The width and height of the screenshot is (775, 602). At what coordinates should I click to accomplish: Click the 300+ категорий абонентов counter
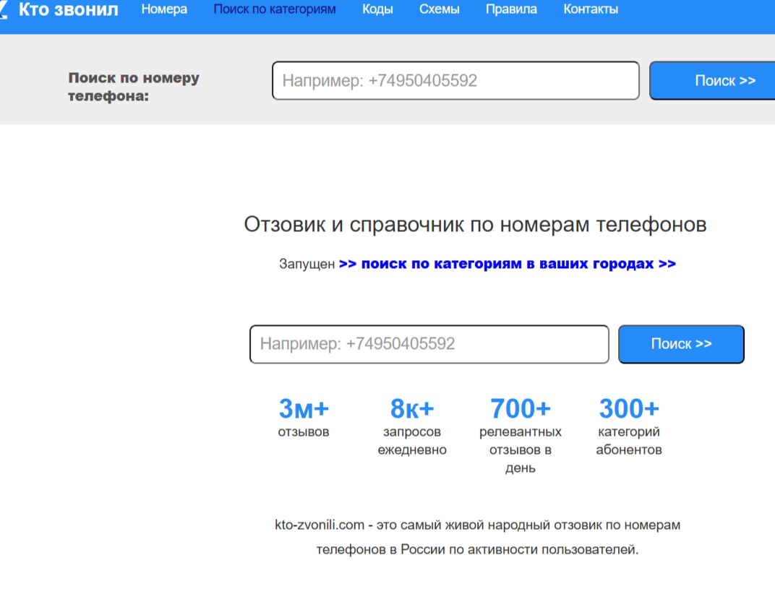coord(629,426)
